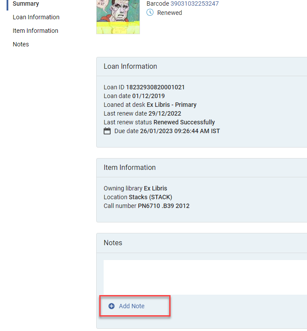The width and height of the screenshot is (307, 331).
Task: Click the plus icon for Add Note
Action: 112,306
